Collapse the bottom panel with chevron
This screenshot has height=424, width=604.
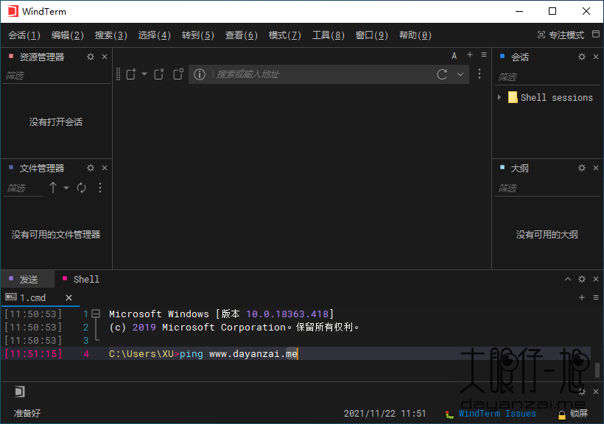click(x=568, y=279)
